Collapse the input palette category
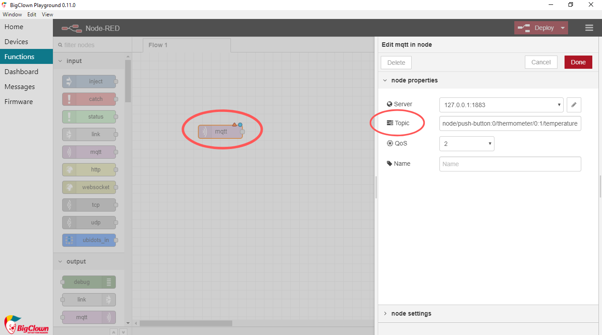This screenshot has height=335, width=602. (x=89, y=61)
